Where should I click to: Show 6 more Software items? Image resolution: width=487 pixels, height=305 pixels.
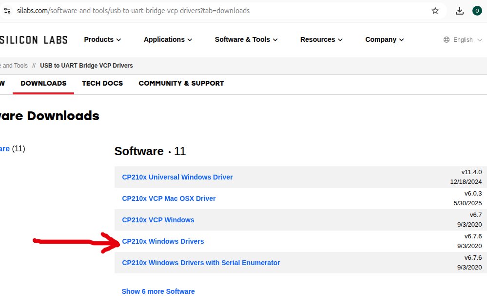tap(158, 291)
